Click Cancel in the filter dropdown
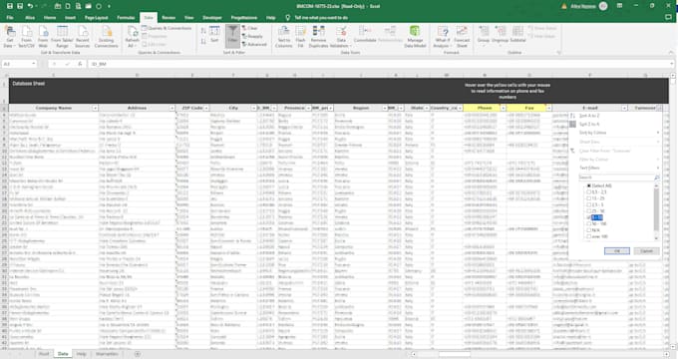The height and width of the screenshot is (359, 678). click(x=646, y=251)
